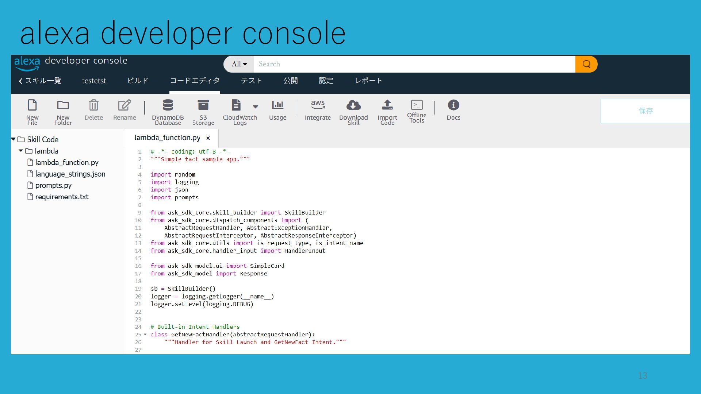Collapse the Skill Code folder

pyautogui.click(x=14, y=139)
